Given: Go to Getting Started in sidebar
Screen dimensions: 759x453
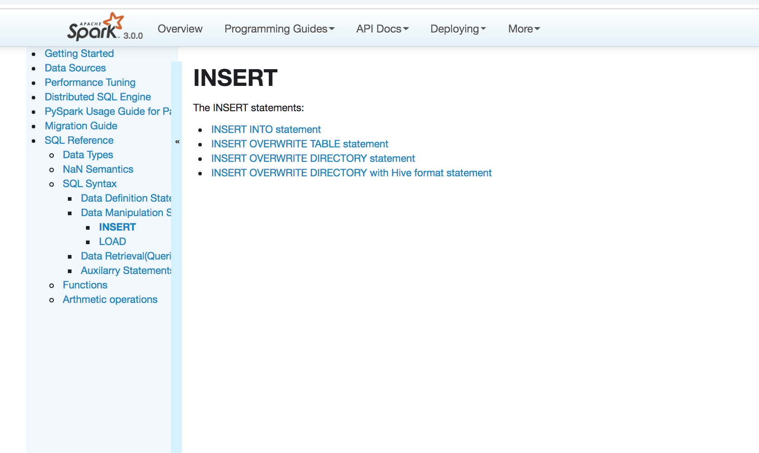Looking at the screenshot, I should tap(79, 53).
